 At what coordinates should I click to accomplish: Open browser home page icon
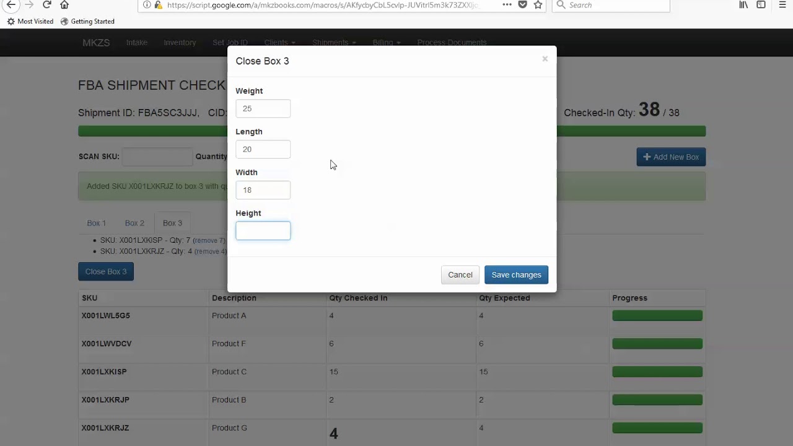click(x=64, y=5)
